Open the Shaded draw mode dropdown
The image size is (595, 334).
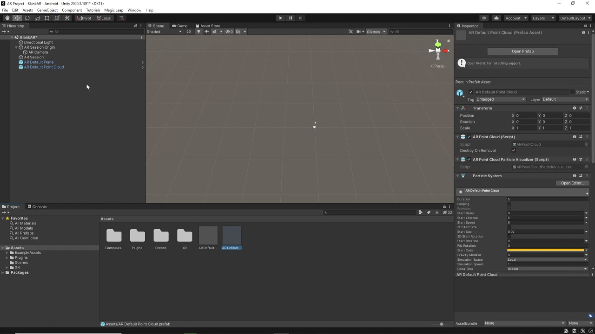point(164,32)
